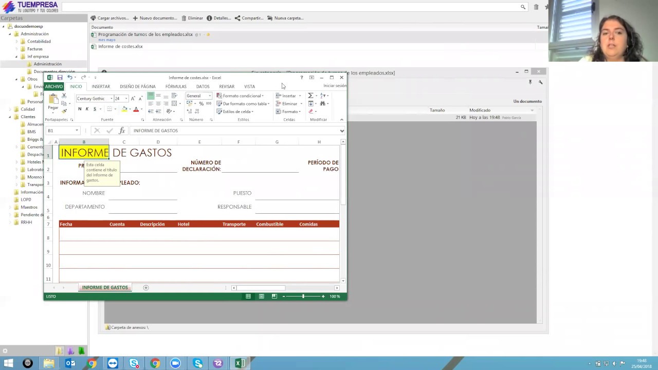Viewport: 658px width, 370px height.
Task: Toggle top align in Alineación group
Action: 150,96
